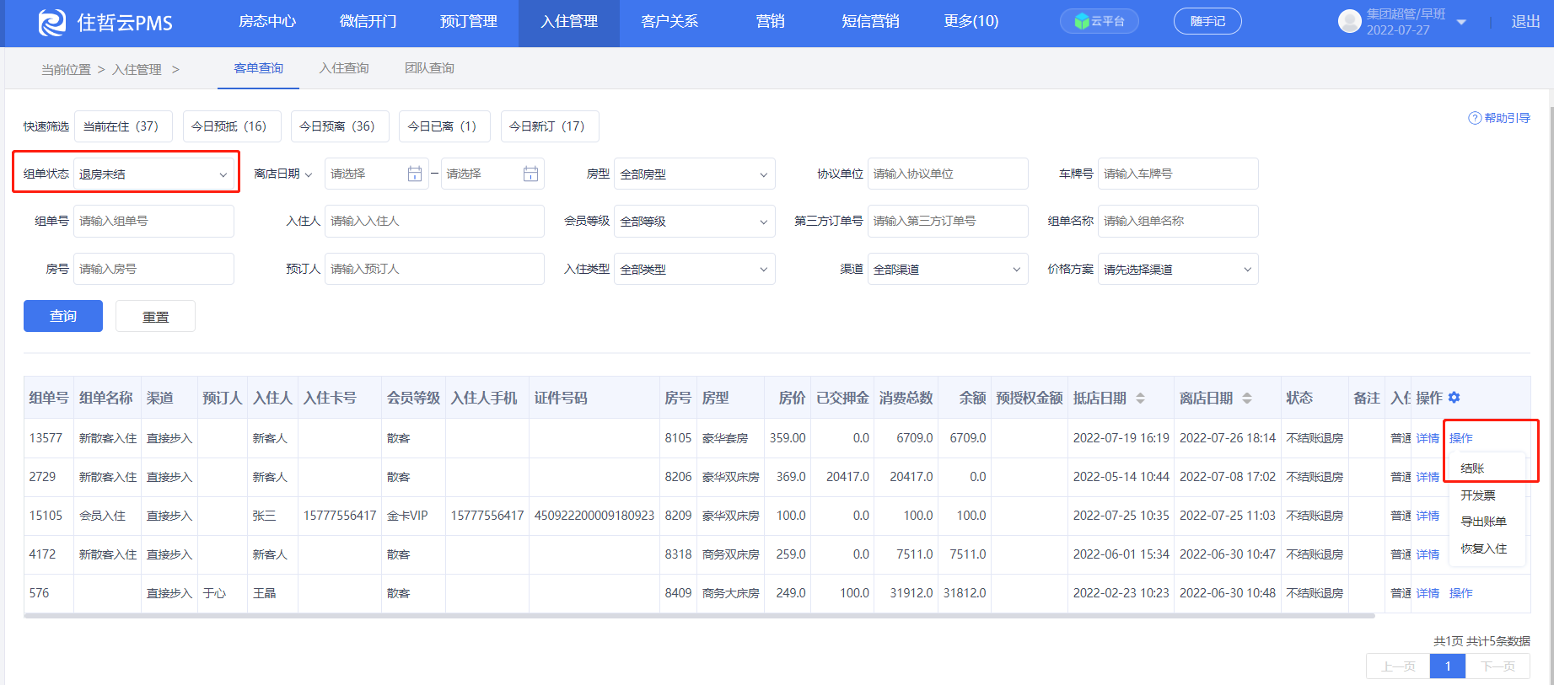Select 入住管理 in the top navigation
1554x685 pixels.
[569, 22]
